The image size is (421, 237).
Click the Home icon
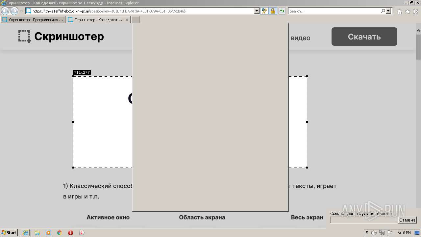[399, 12]
